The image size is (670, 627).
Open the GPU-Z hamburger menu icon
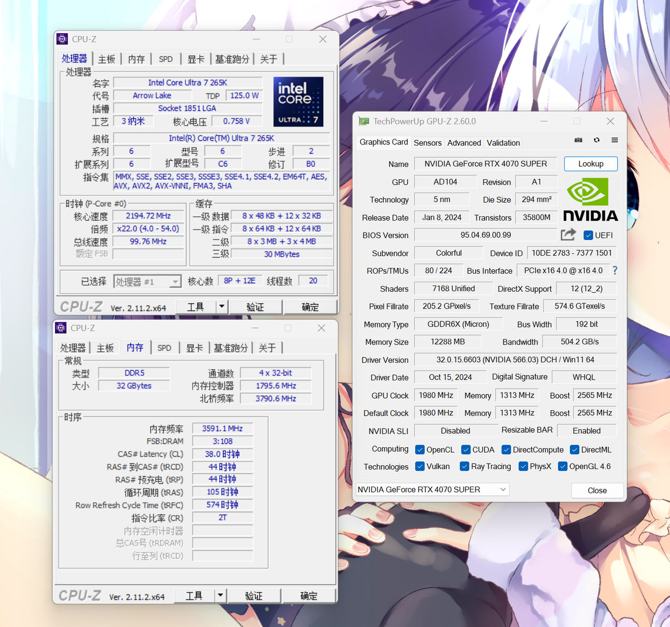click(x=614, y=140)
